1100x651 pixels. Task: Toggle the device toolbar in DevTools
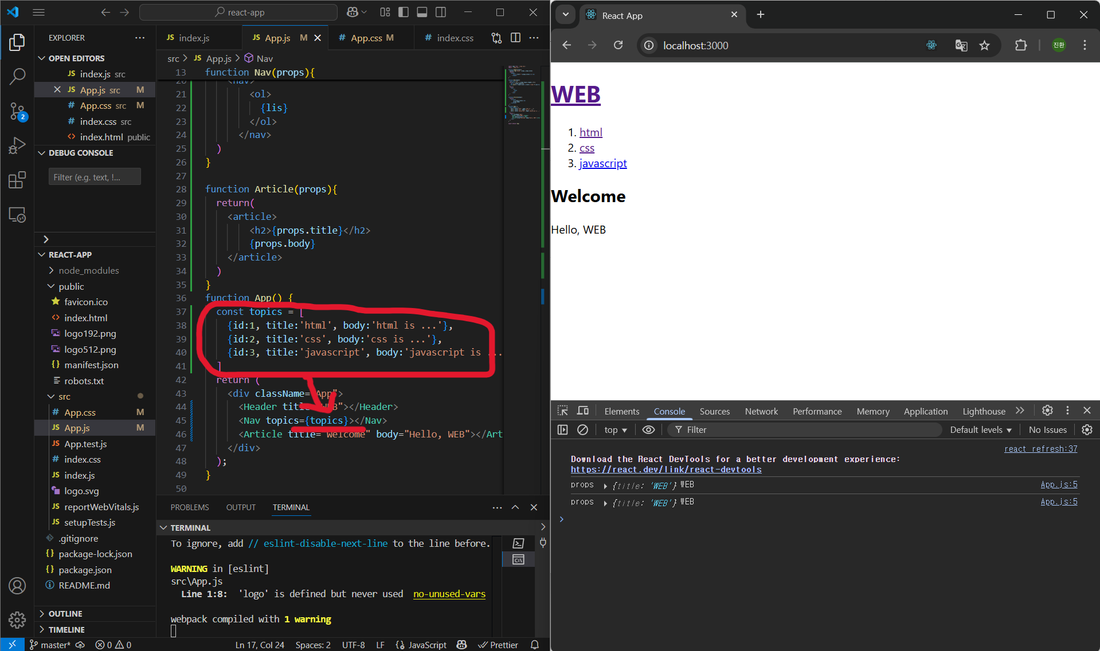point(583,411)
